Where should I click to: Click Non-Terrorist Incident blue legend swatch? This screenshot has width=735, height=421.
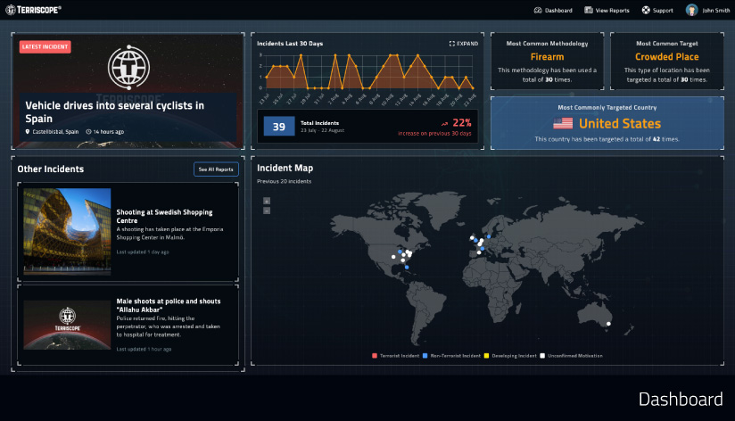tap(425, 356)
